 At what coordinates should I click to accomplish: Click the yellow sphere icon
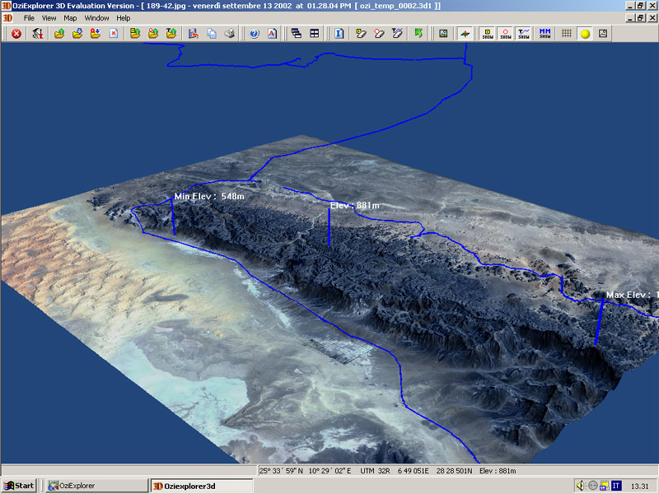(585, 34)
